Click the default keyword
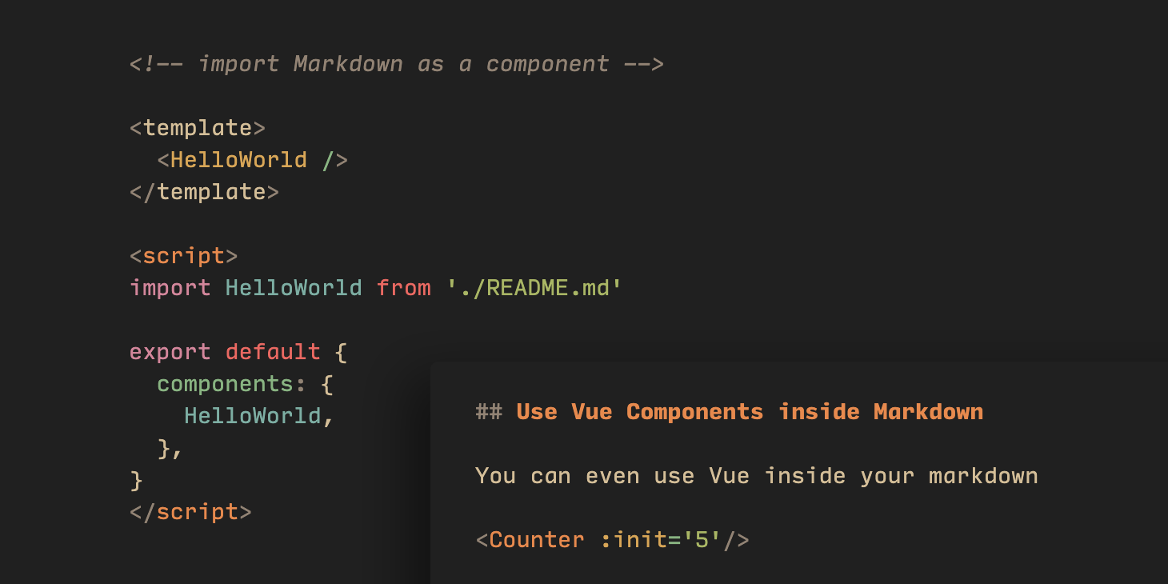Image resolution: width=1168 pixels, height=584 pixels. pyautogui.click(x=273, y=352)
